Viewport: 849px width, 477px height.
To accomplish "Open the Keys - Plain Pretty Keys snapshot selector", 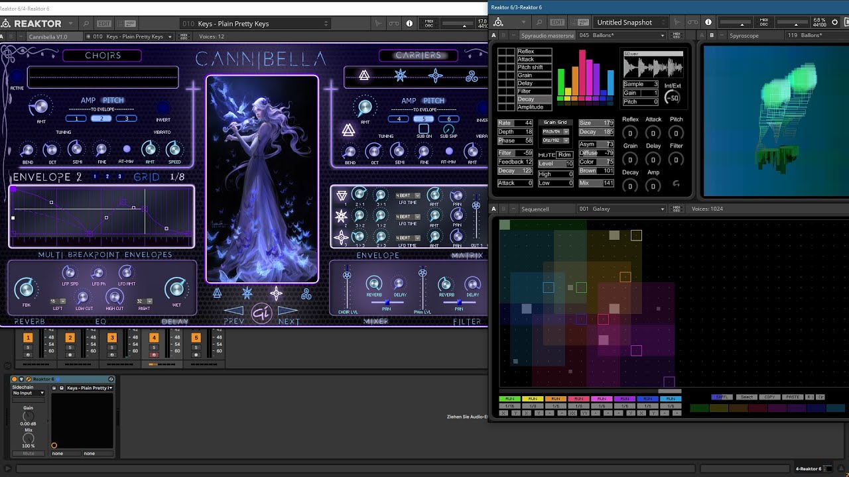I will (x=255, y=24).
